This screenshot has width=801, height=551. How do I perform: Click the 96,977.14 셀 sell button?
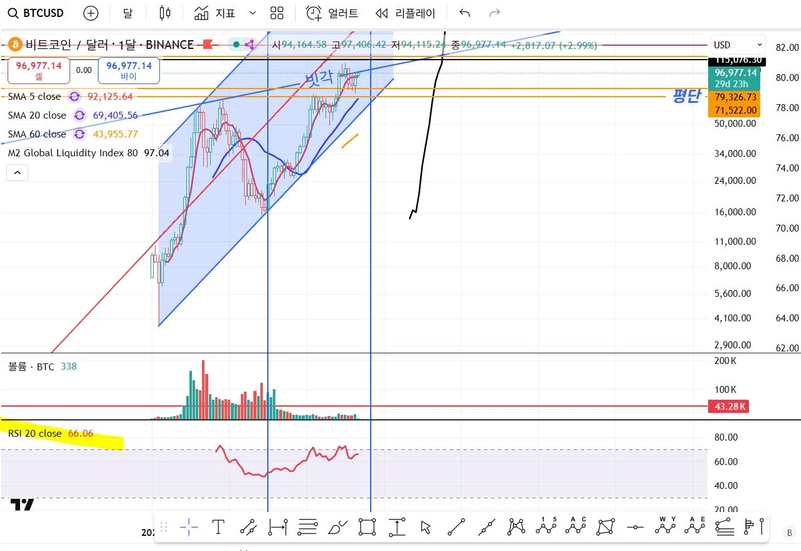[39, 70]
